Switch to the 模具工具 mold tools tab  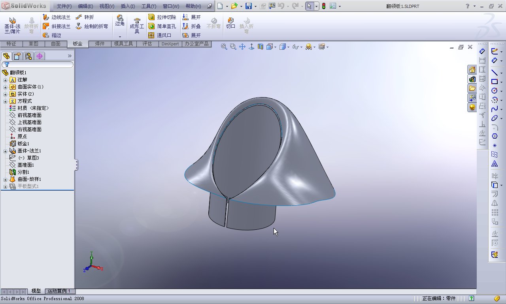123,44
